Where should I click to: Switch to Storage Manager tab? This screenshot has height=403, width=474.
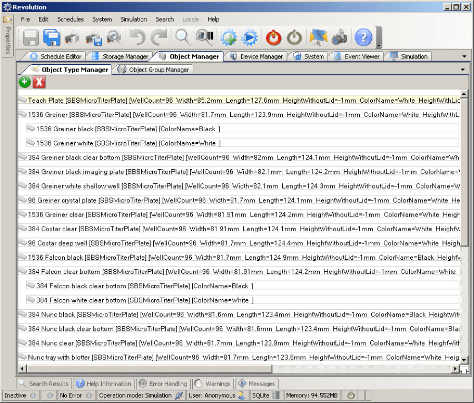(120, 56)
